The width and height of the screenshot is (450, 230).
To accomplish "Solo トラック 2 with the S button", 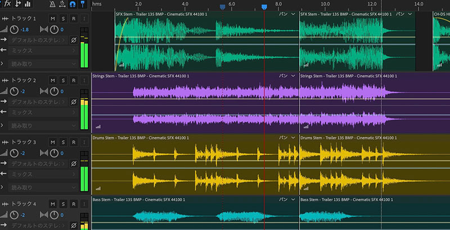I will (63, 81).
